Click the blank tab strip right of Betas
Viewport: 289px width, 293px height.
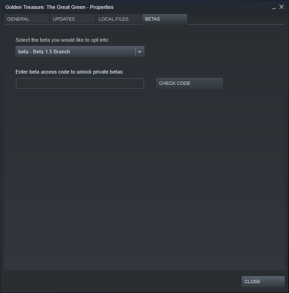(236, 19)
